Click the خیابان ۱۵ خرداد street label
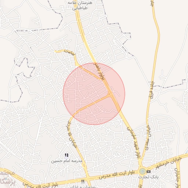The height and width of the screenshot is (188, 188). (71, 134)
